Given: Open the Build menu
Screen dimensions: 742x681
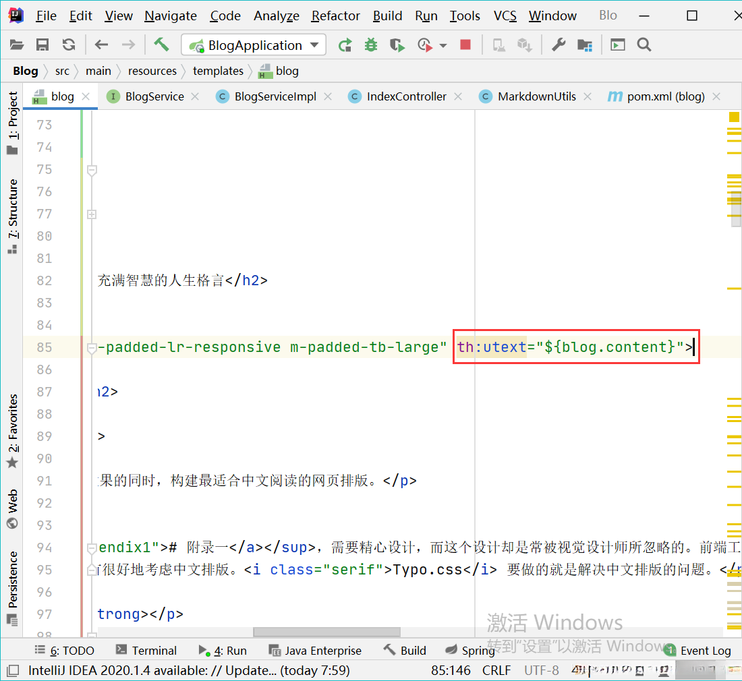Looking at the screenshot, I should click(387, 16).
